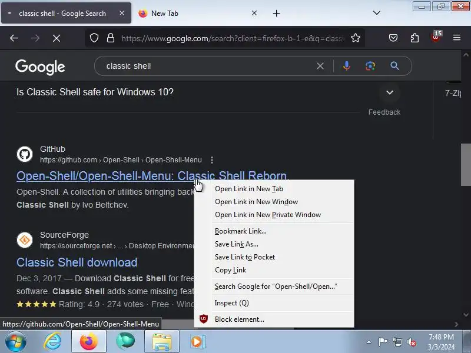Click the padlock site info icon

click(111, 38)
